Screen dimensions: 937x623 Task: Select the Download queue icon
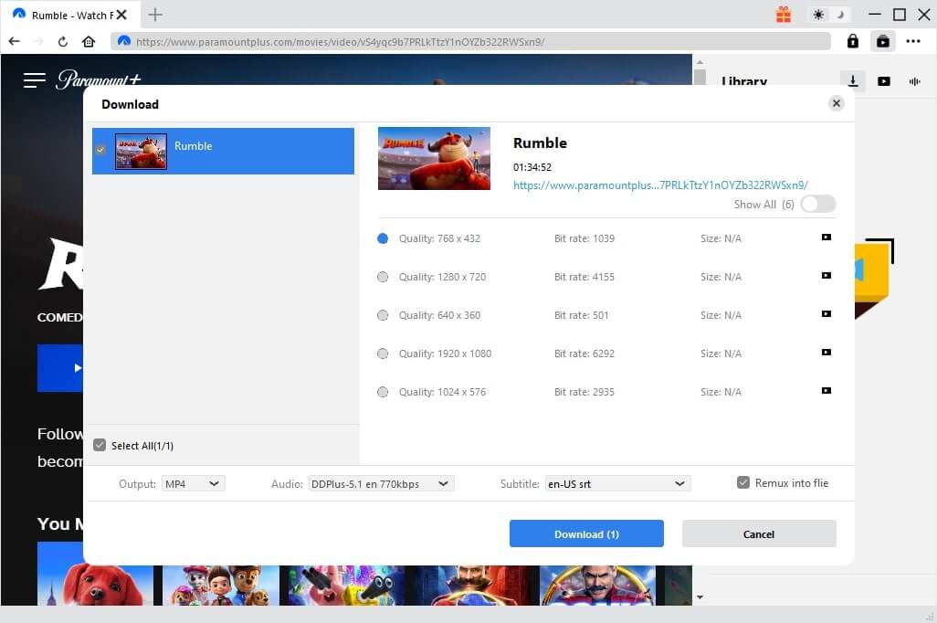pyautogui.click(x=852, y=81)
